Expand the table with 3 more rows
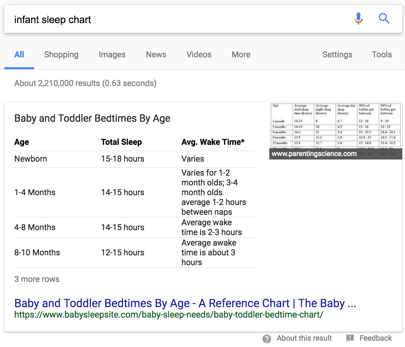This screenshot has width=405, height=347. pyautogui.click(x=37, y=279)
